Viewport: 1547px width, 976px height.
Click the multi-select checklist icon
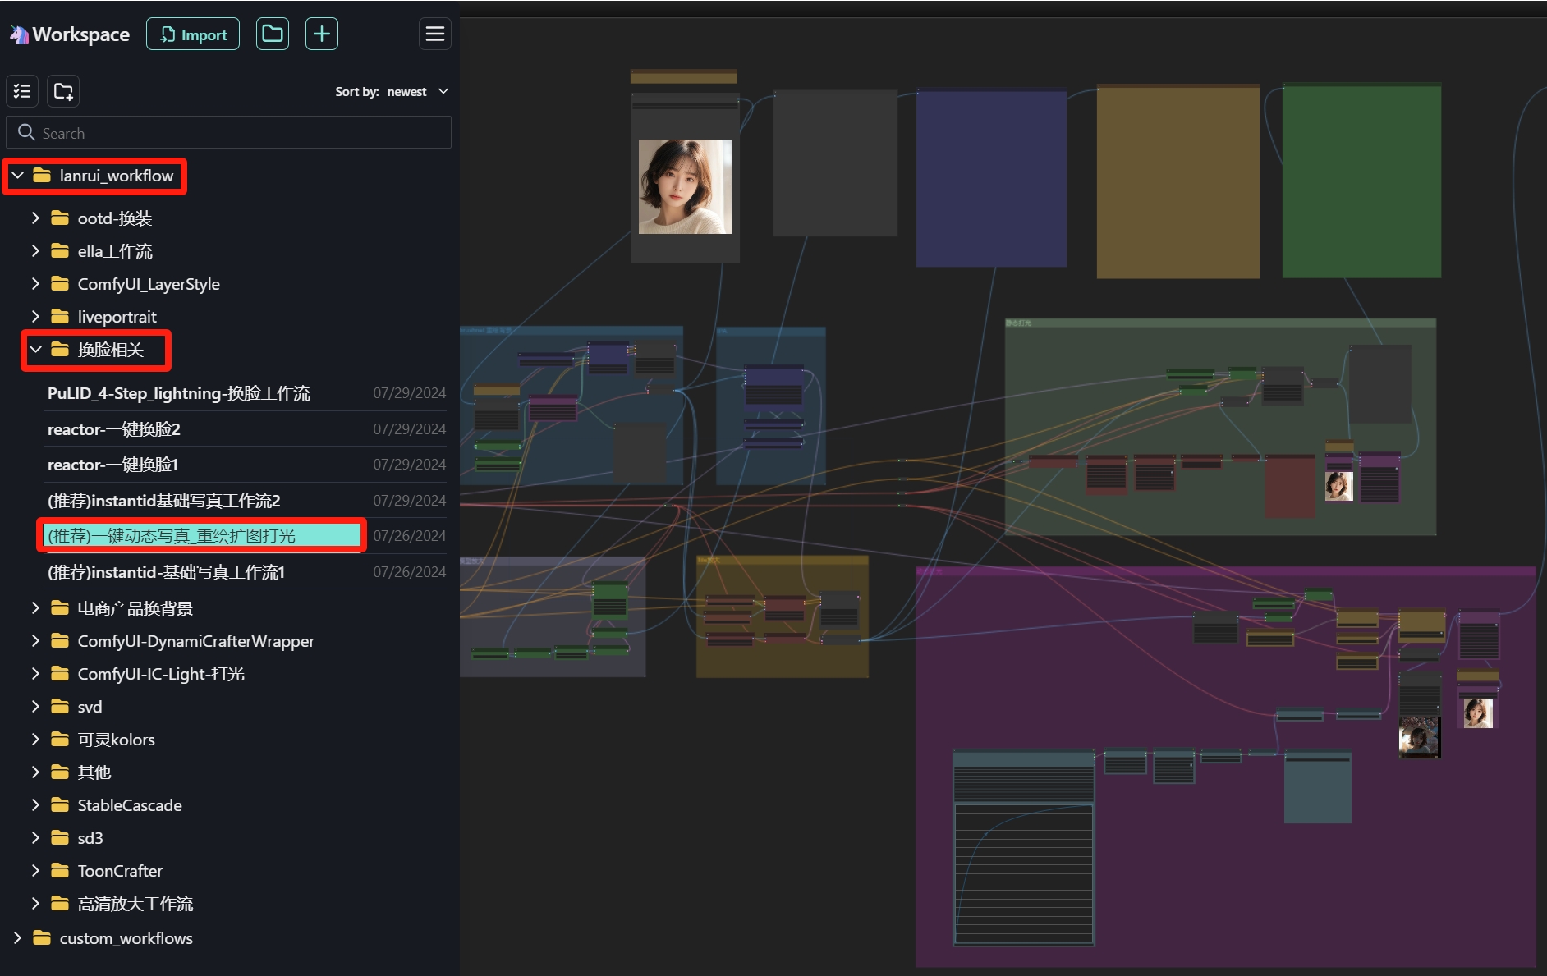(x=22, y=91)
